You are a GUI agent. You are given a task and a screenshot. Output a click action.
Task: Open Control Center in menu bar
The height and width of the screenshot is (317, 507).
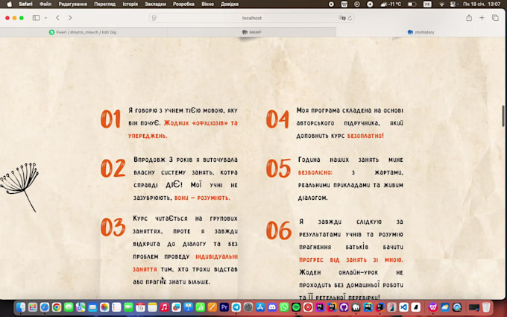pyautogui.click(x=453, y=4)
